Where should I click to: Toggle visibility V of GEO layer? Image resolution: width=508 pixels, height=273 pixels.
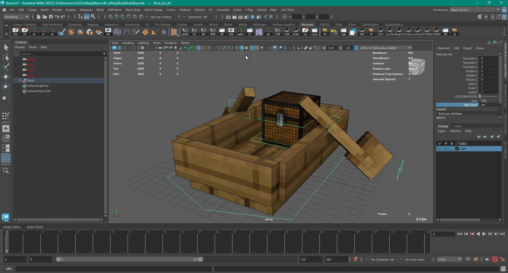click(439, 144)
